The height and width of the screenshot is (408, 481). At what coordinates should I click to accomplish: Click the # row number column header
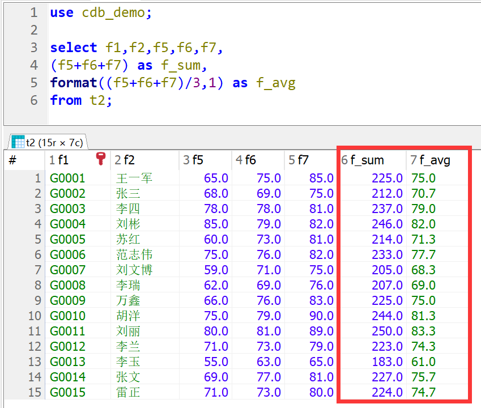(x=12, y=160)
